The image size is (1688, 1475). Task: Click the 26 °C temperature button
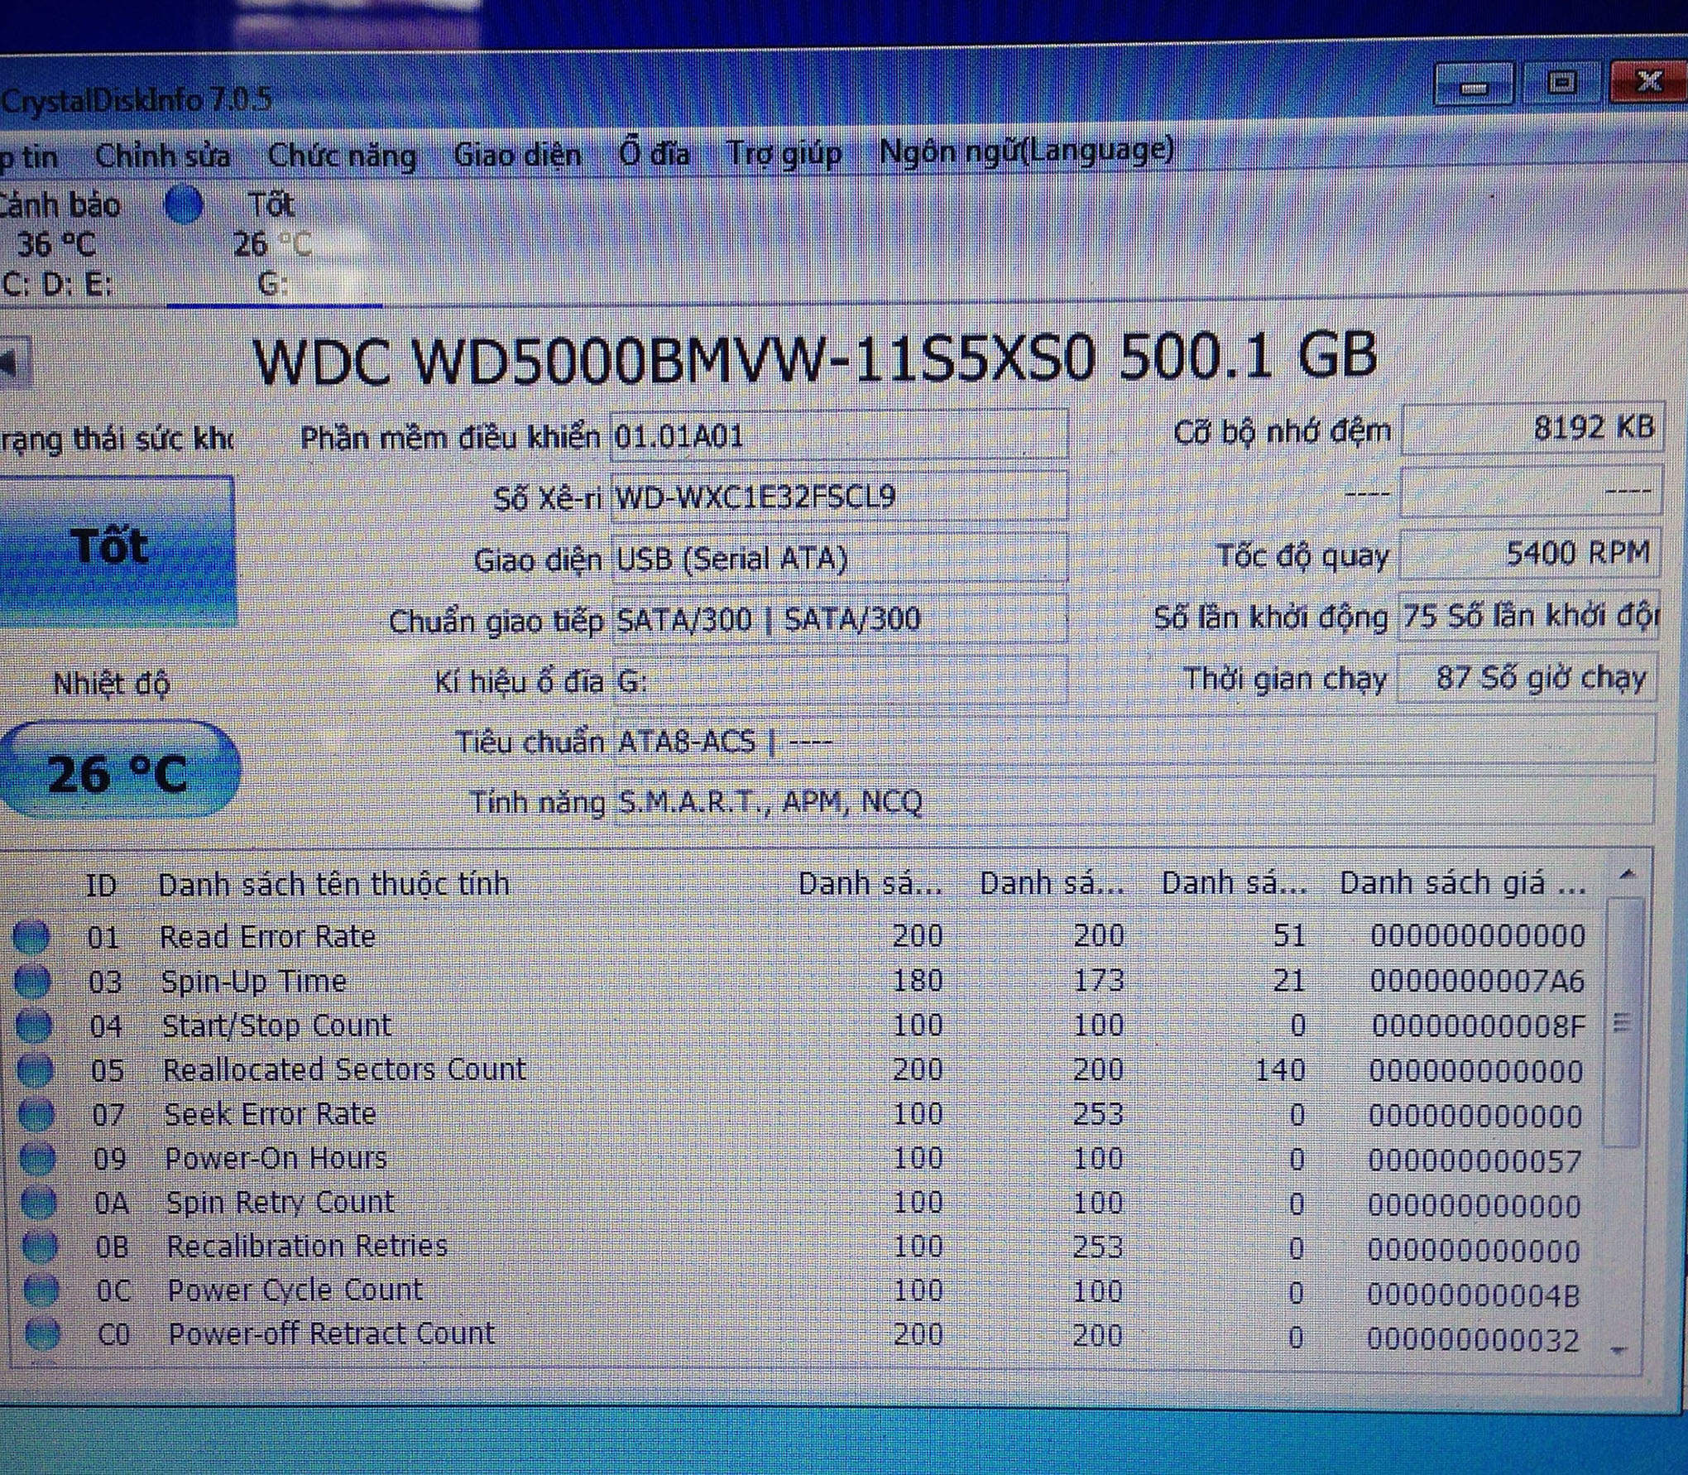pos(120,771)
